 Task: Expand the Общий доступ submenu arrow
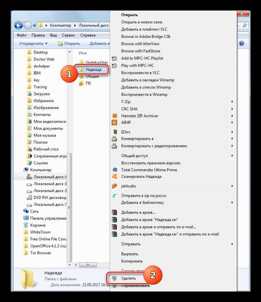pos(232,155)
